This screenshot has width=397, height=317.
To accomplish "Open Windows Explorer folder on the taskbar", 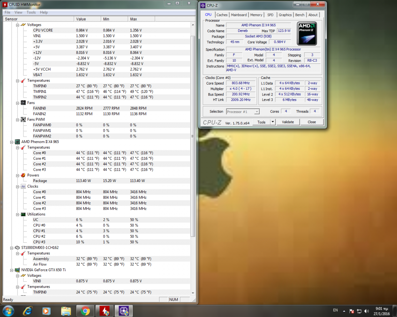I will pos(66,311).
